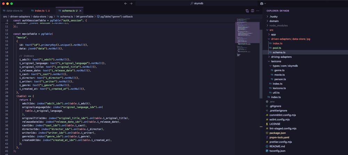Collapse driven-adapters/data-store/pg folder
Screen dimensions: 348x155
click(x=291, y=39)
